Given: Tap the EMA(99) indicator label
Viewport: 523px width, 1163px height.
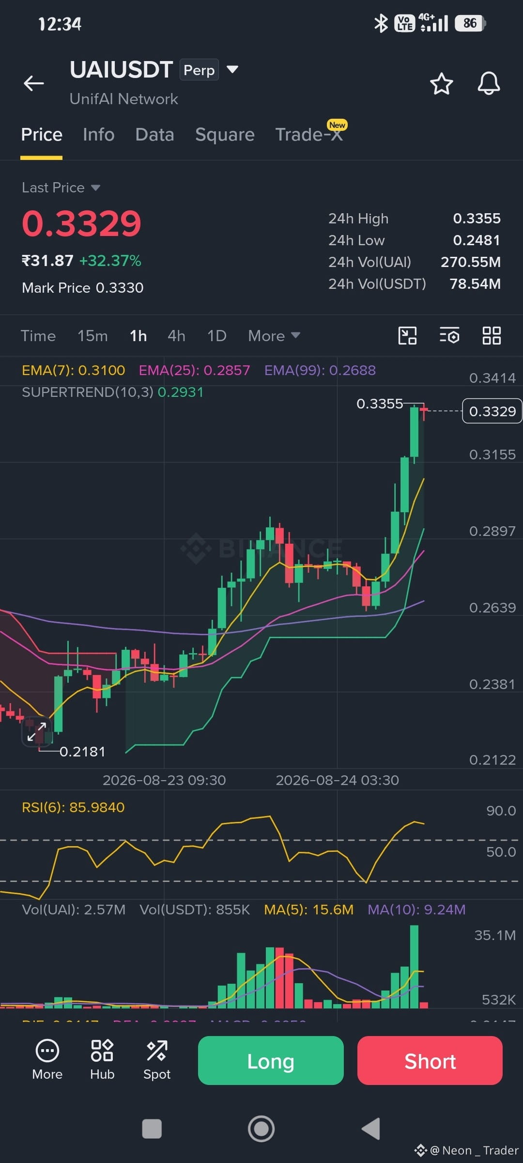Looking at the screenshot, I should click(x=320, y=370).
